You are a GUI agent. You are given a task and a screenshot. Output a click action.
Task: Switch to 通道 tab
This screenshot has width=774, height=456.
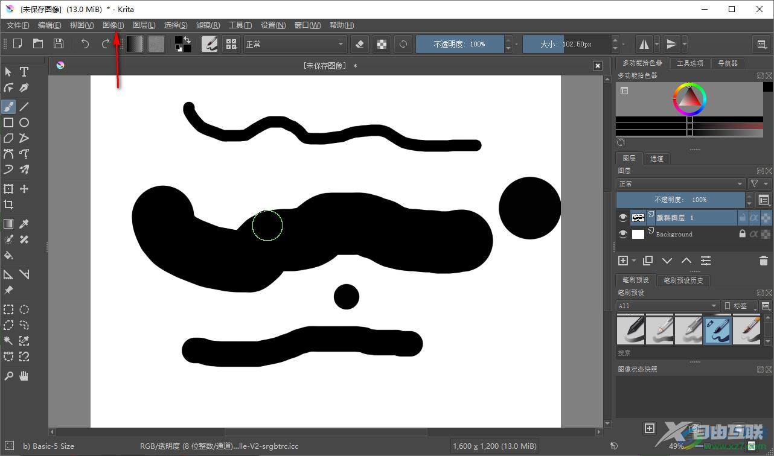[x=657, y=158]
